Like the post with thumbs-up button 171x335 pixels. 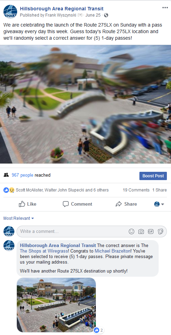click(x=28, y=204)
